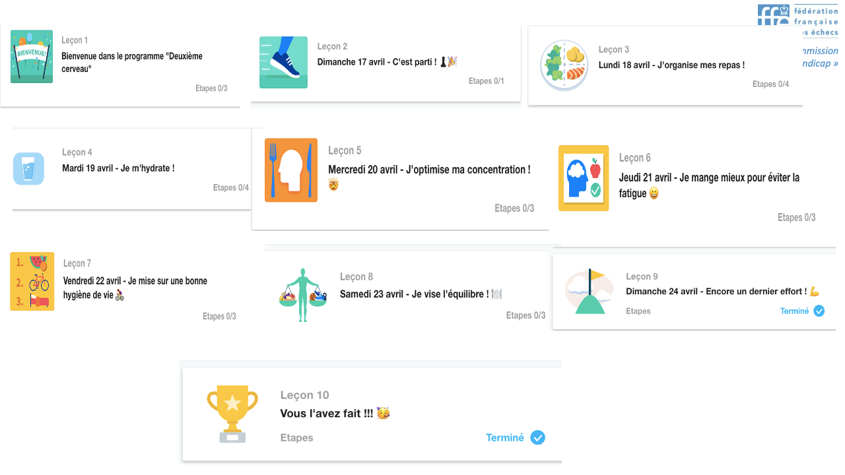Select the numbered list icon for Leçon 7
The image size is (845, 475).
point(32,281)
